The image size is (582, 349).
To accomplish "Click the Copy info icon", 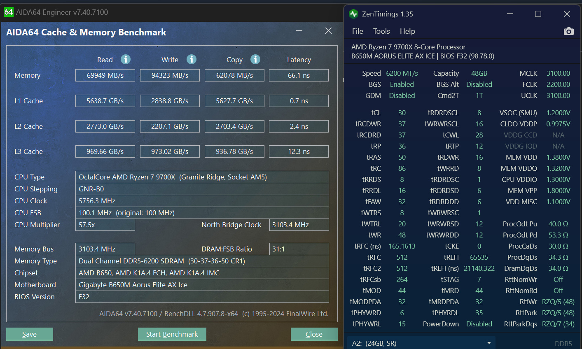I will click(255, 59).
